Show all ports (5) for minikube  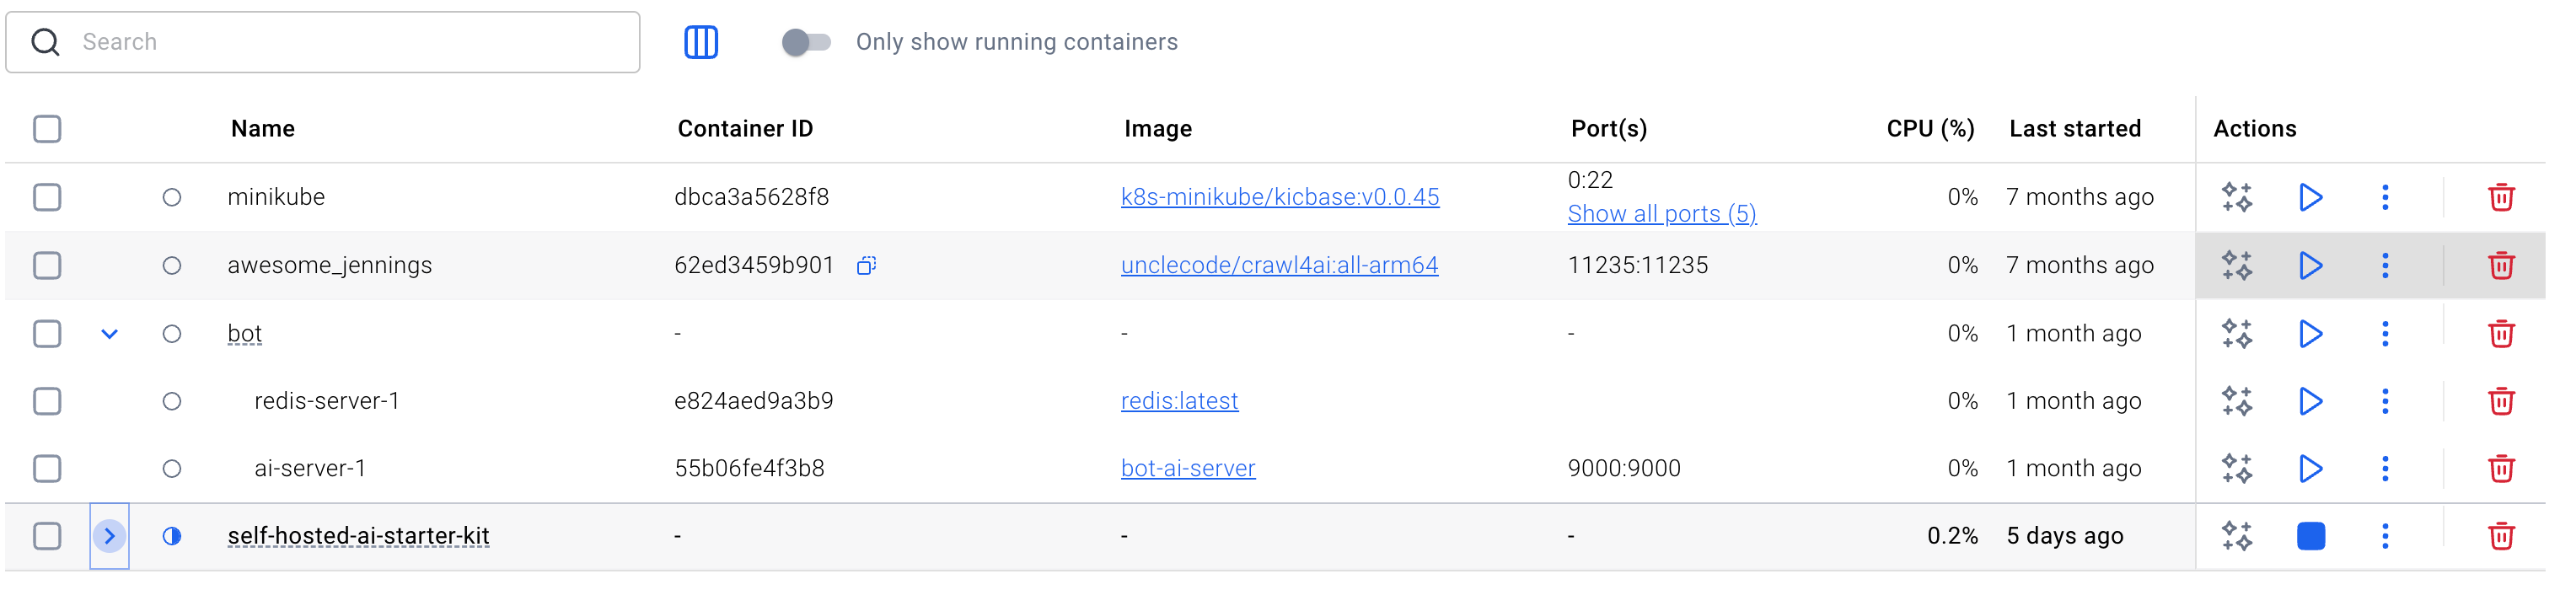[1662, 214]
